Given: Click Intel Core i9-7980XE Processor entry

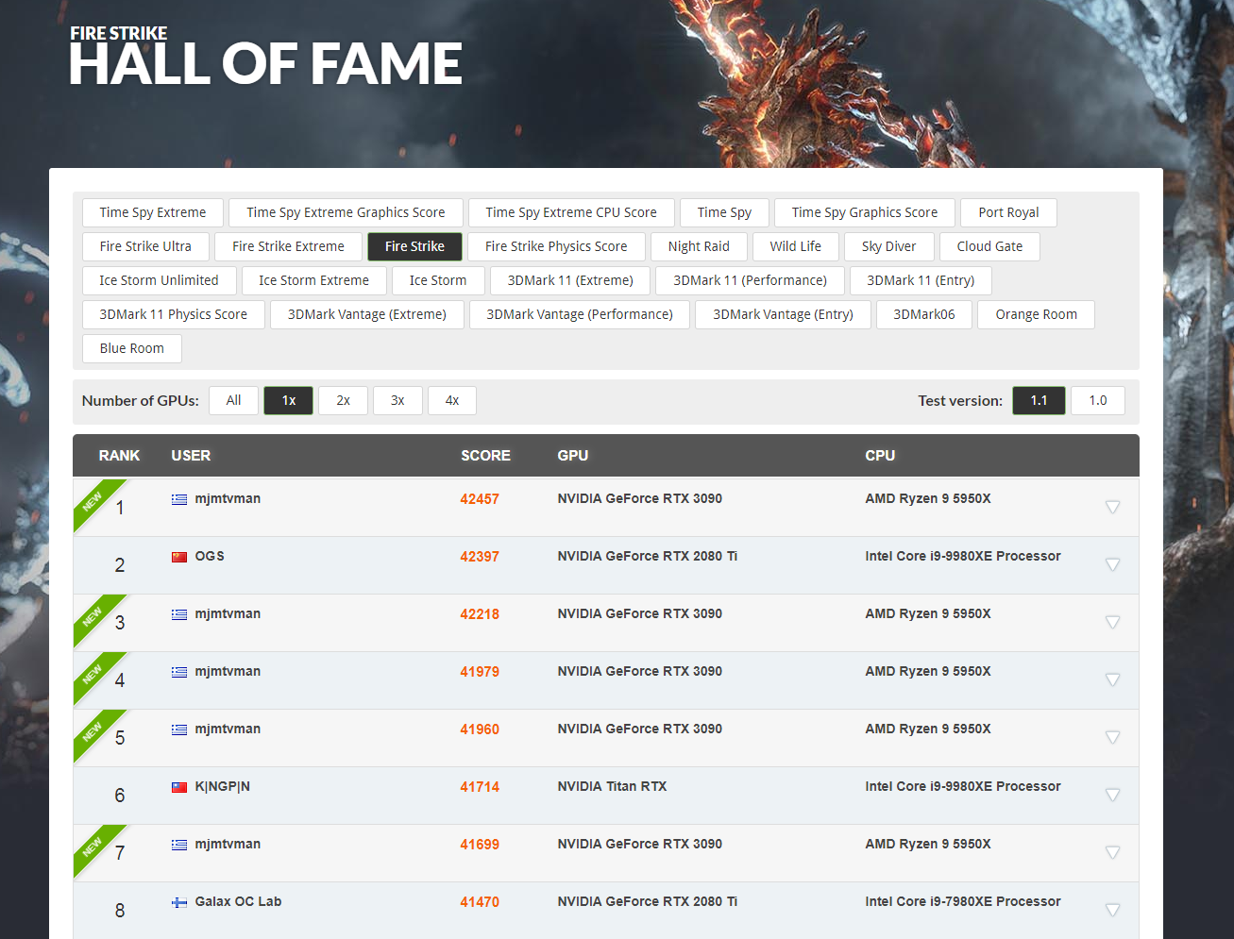Looking at the screenshot, I should tap(963, 901).
